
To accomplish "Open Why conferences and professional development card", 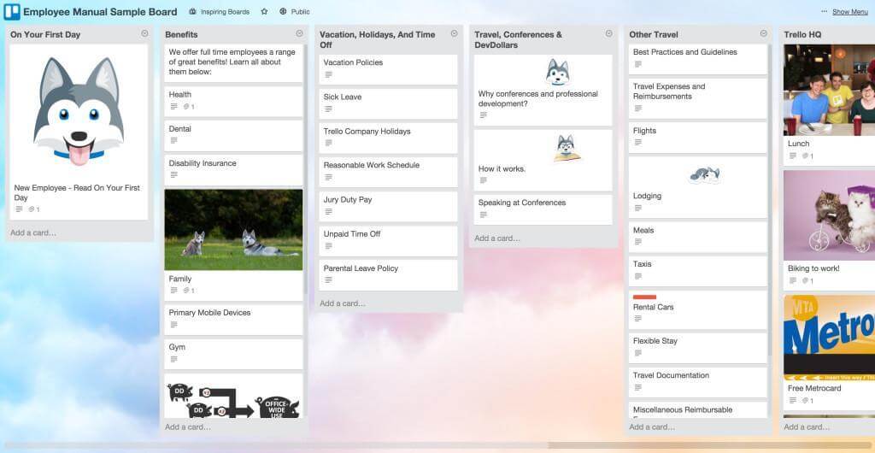I will click(543, 91).
